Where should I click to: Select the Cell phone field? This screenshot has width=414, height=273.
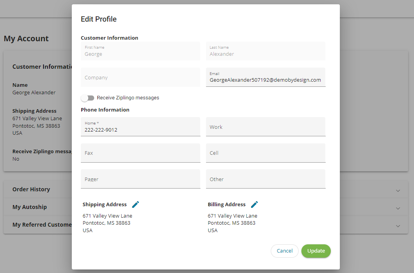[x=265, y=153]
